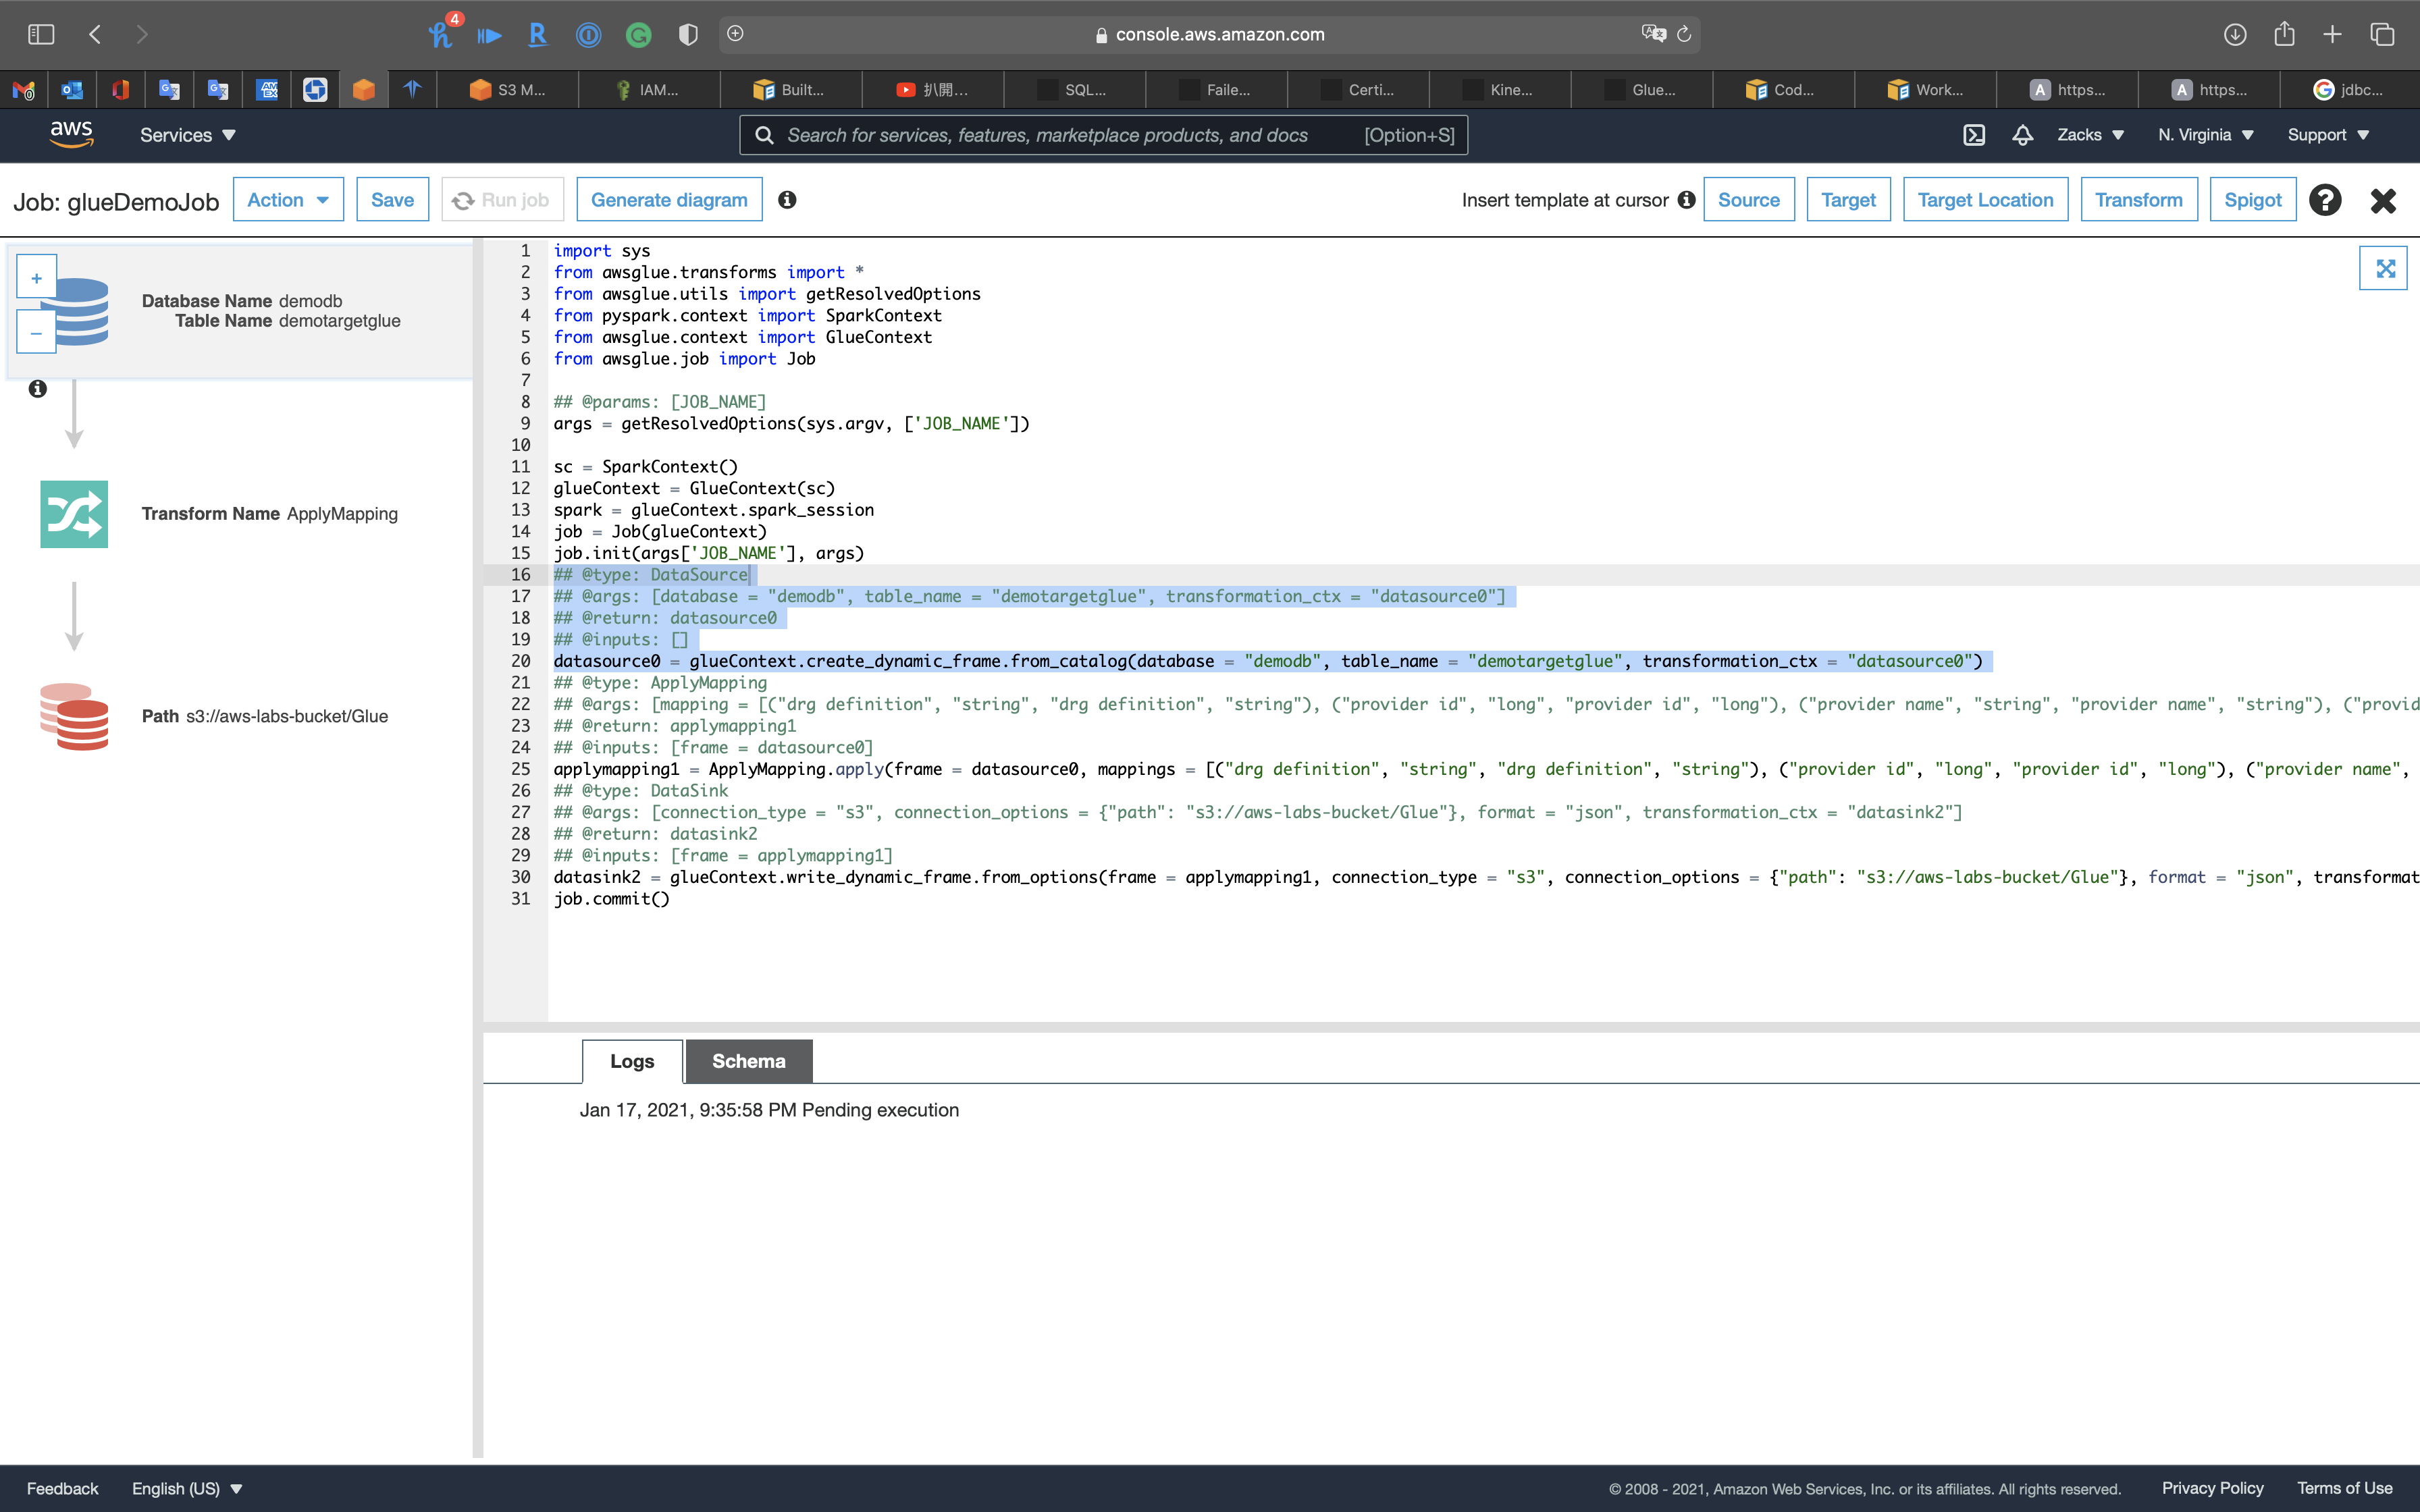
Task: Open the N. Virginia region dropdown
Action: click(2205, 135)
